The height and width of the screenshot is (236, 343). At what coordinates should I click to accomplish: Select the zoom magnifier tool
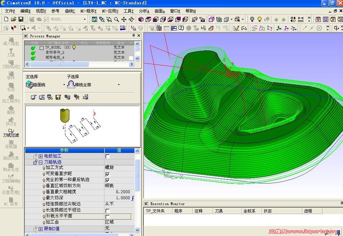click(x=116, y=20)
